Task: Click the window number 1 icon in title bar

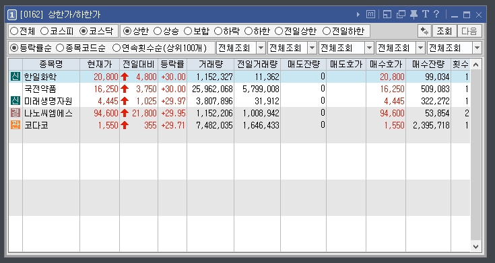Action: [x=11, y=15]
